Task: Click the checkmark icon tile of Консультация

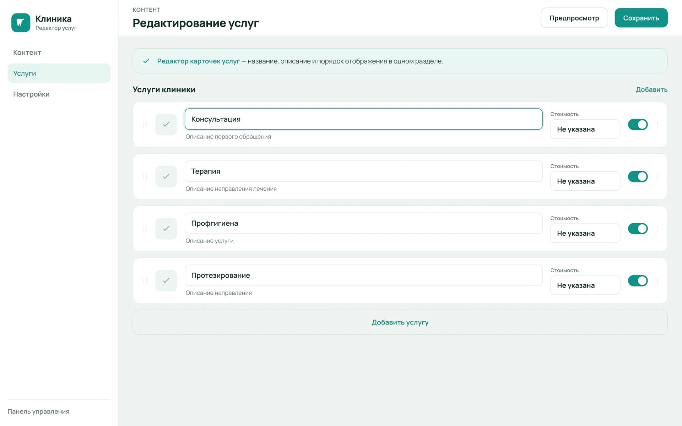Action: tap(166, 124)
